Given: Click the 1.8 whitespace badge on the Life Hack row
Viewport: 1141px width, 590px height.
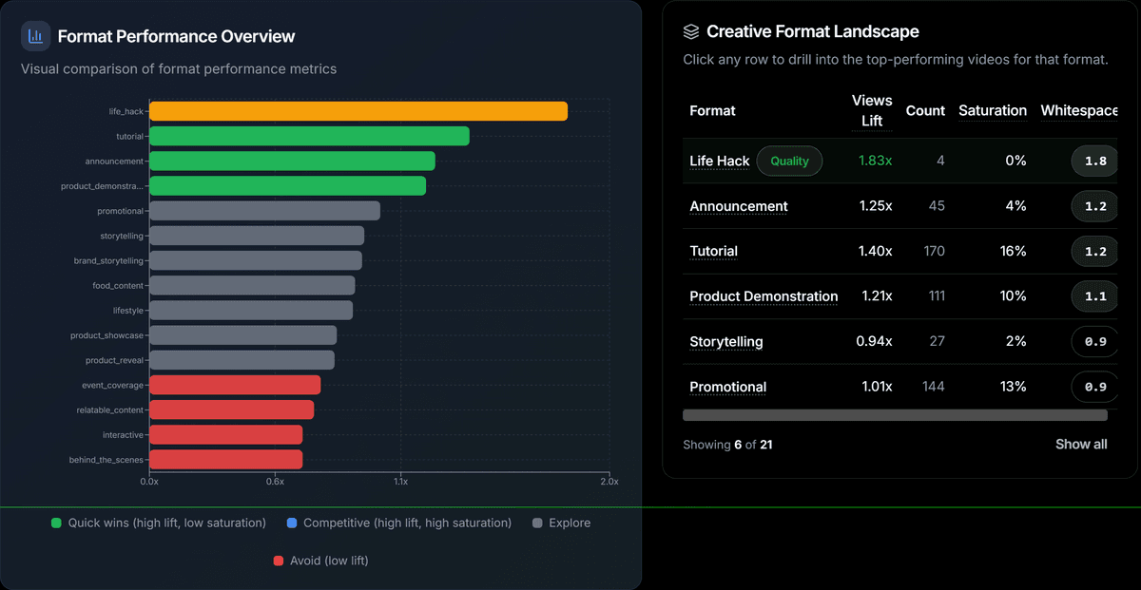Looking at the screenshot, I should 1093,161.
